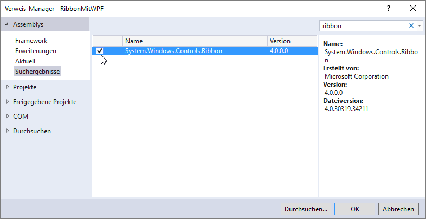The image size is (426, 219).
Task: Uncheck the System.Windows.Controls.Ribbon checkbox
Action: (x=100, y=51)
